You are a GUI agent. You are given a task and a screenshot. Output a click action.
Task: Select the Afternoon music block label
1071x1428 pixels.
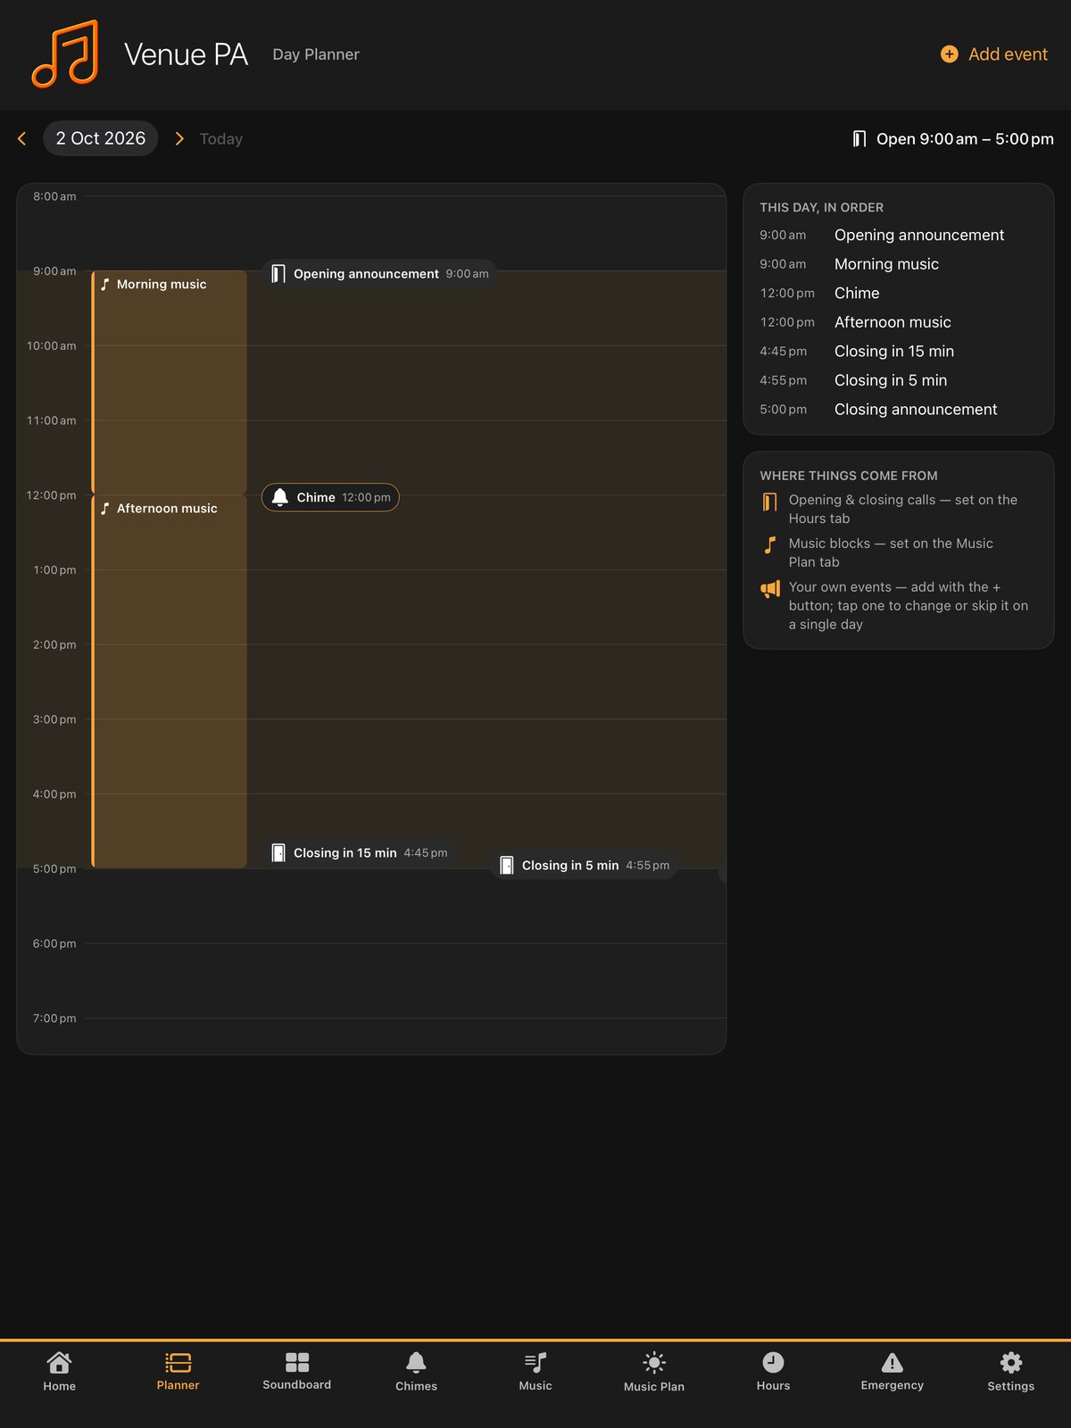coord(167,508)
